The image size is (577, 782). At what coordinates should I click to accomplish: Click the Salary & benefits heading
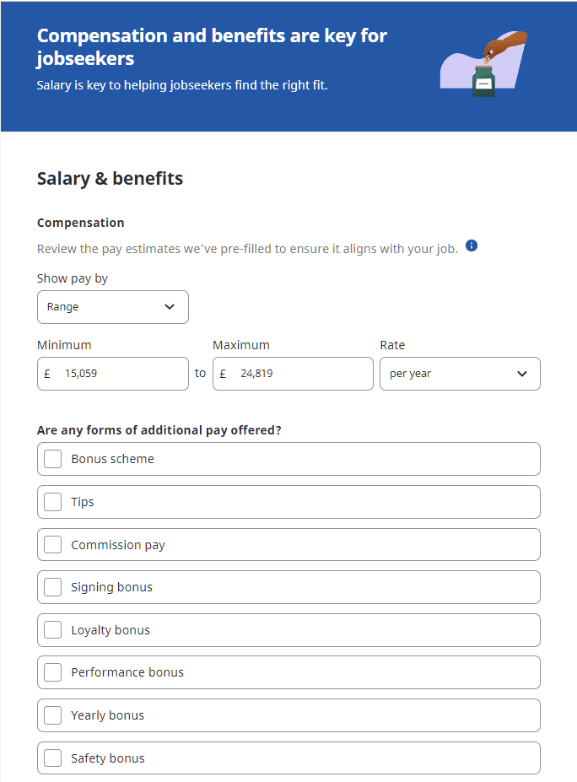[110, 179]
